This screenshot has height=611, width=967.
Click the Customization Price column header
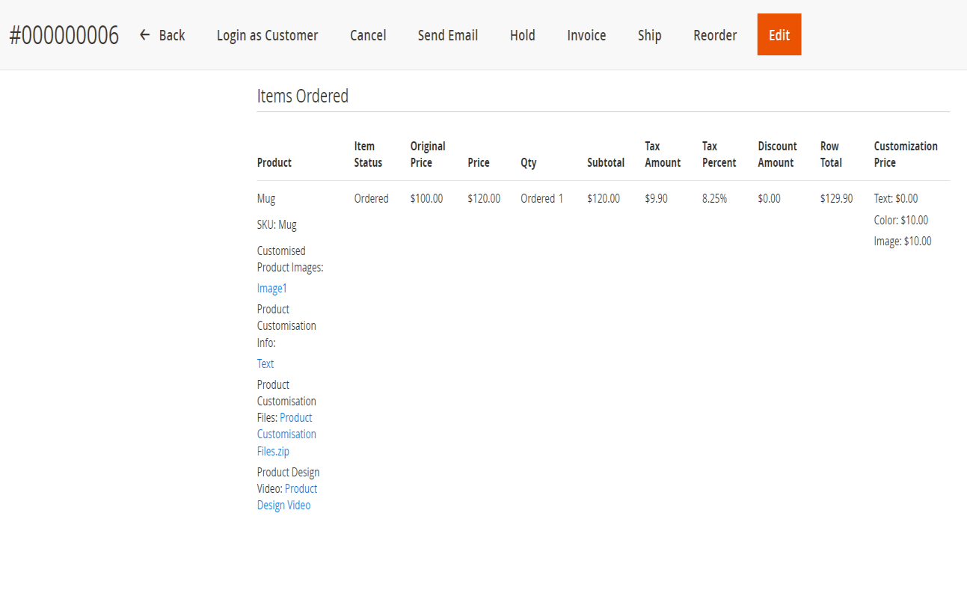click(x=905, y=154)
